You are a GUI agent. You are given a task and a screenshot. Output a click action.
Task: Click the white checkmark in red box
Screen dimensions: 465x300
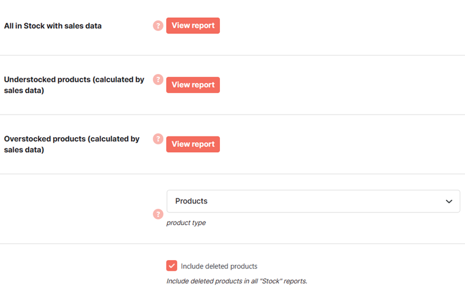pos(172,265)
